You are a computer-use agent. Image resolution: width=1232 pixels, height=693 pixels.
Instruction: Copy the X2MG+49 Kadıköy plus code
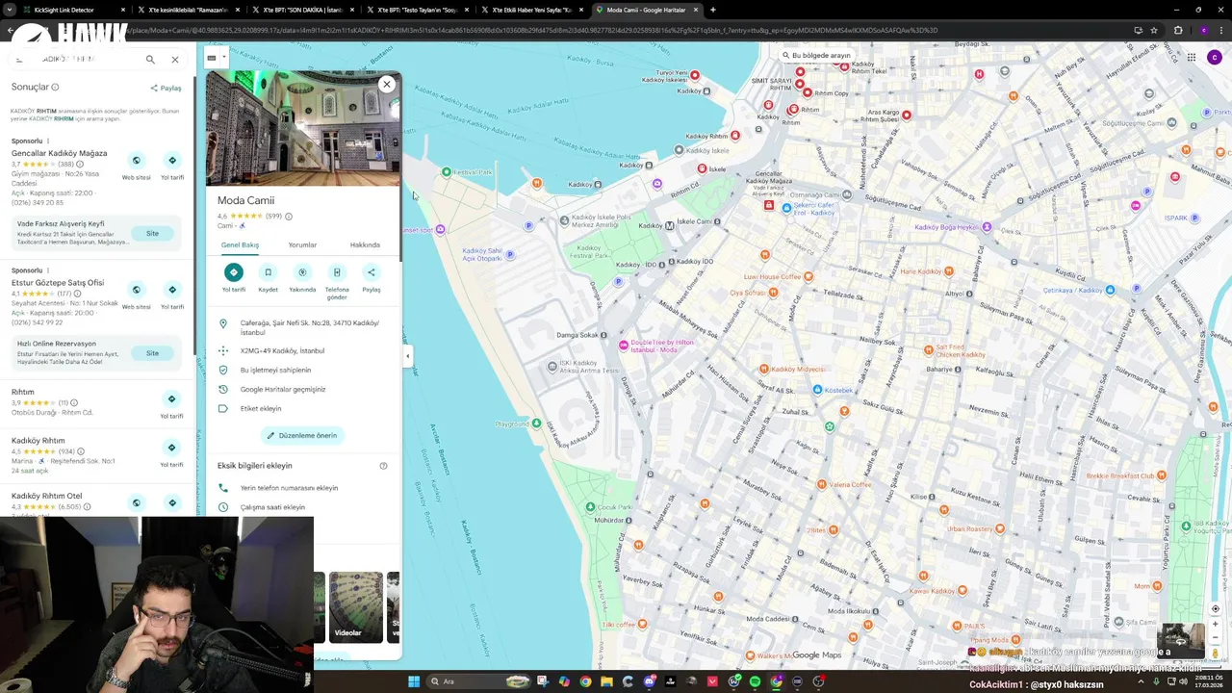point(303,351)
